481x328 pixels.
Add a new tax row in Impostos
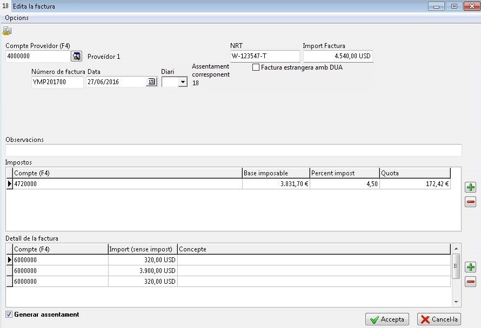point(471,187)
